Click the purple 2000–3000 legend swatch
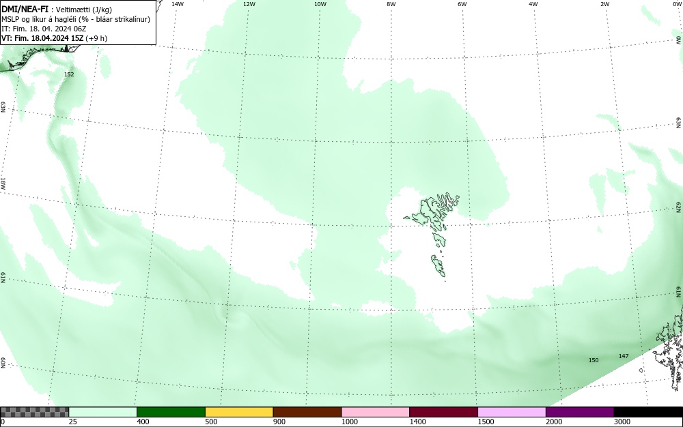Image resolution: width=683 pixels, height=427 pixels. [580, 412]
